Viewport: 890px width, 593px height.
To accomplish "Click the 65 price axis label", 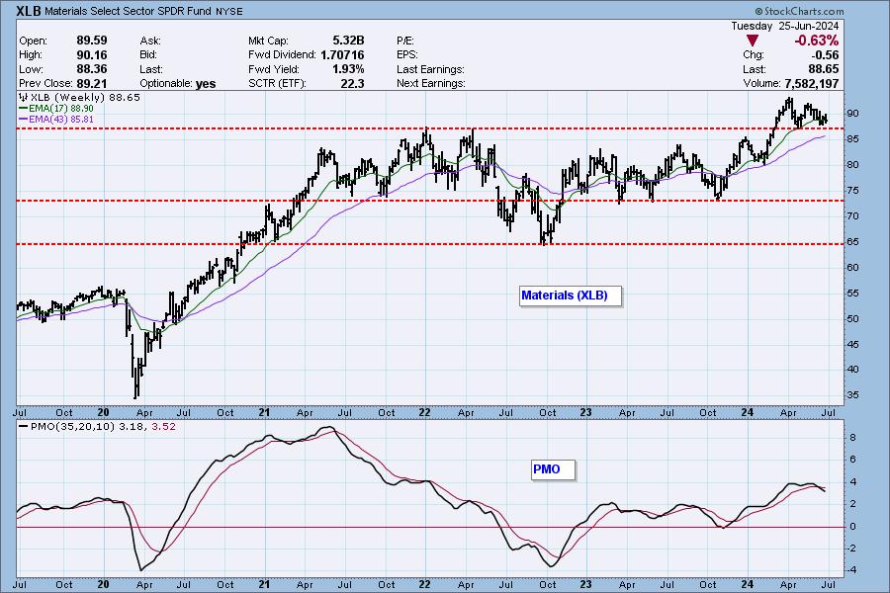I will tap(852, 242).
